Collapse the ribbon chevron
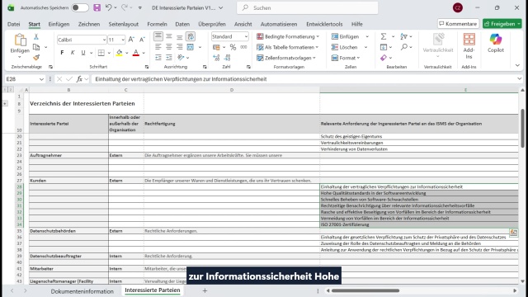528x297 pixels. (517, 65)
